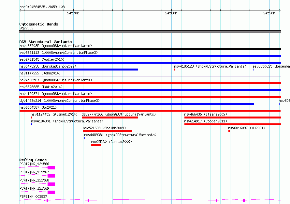290x204 pixels.
Task: Select gene FBP2|NM_003837 label
Action: coord(33,196)
